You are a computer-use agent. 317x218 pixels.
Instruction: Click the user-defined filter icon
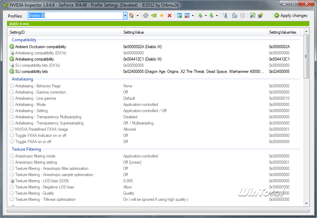click(225, 15)
